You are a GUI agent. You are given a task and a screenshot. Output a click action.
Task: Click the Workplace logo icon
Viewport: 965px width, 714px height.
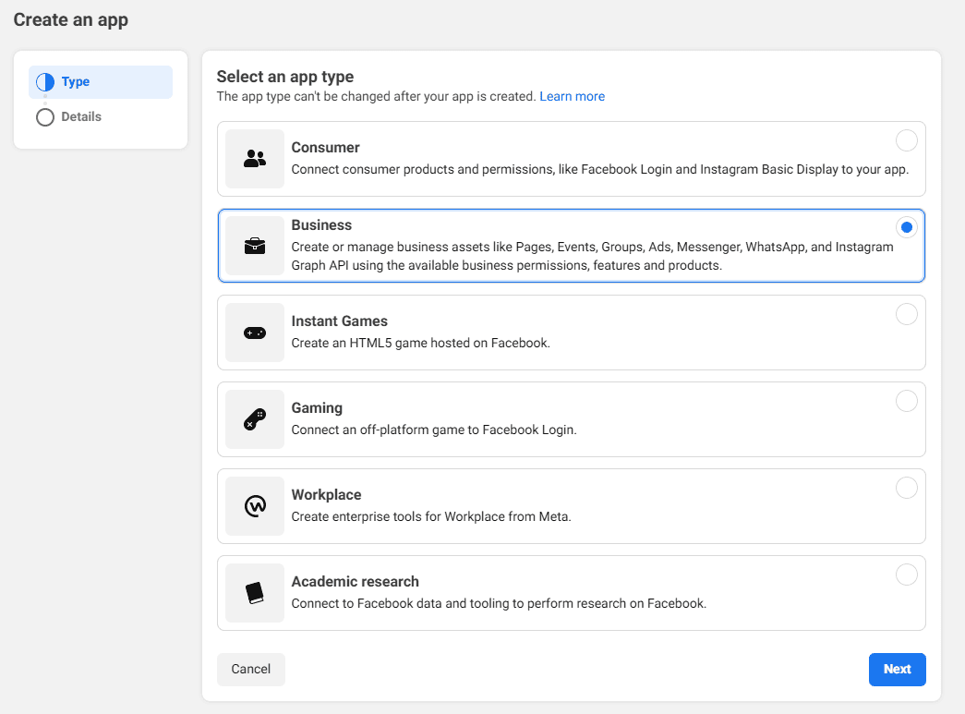click(255, 506)
